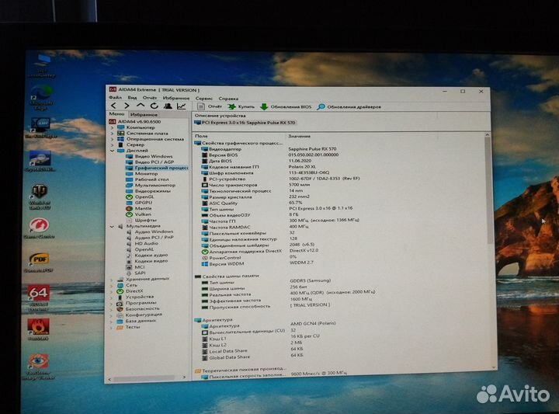Image resolution: width=559 pixels, height=414 pixels.
Task: Select Тесты tree item
Action: click(x=129, y=327)
